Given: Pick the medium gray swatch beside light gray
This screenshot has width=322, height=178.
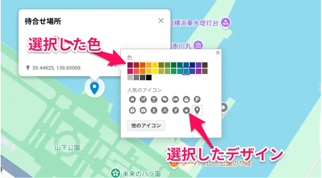Looking at the screenshot, I should click(x=136, y=77).
